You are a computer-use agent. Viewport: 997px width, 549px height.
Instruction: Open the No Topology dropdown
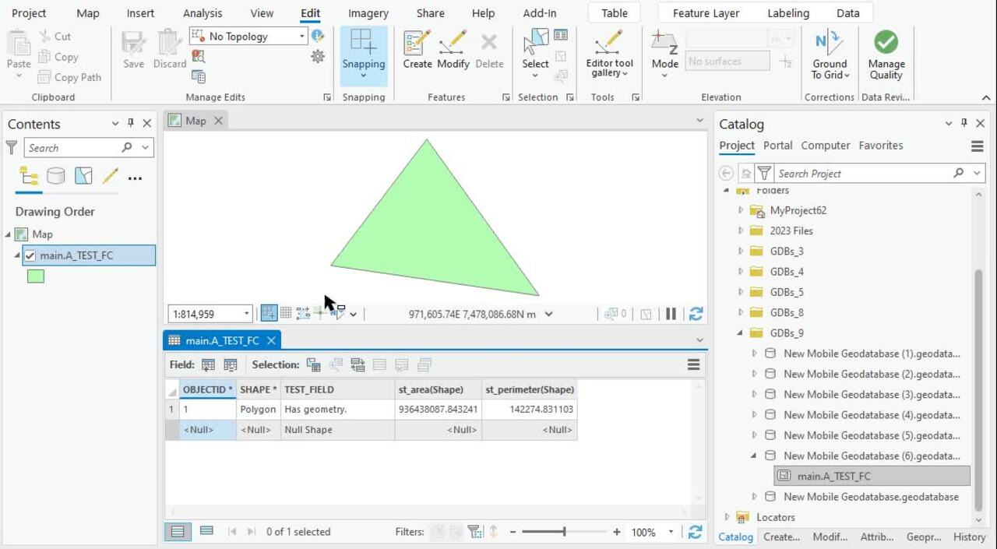pos(302,37)
